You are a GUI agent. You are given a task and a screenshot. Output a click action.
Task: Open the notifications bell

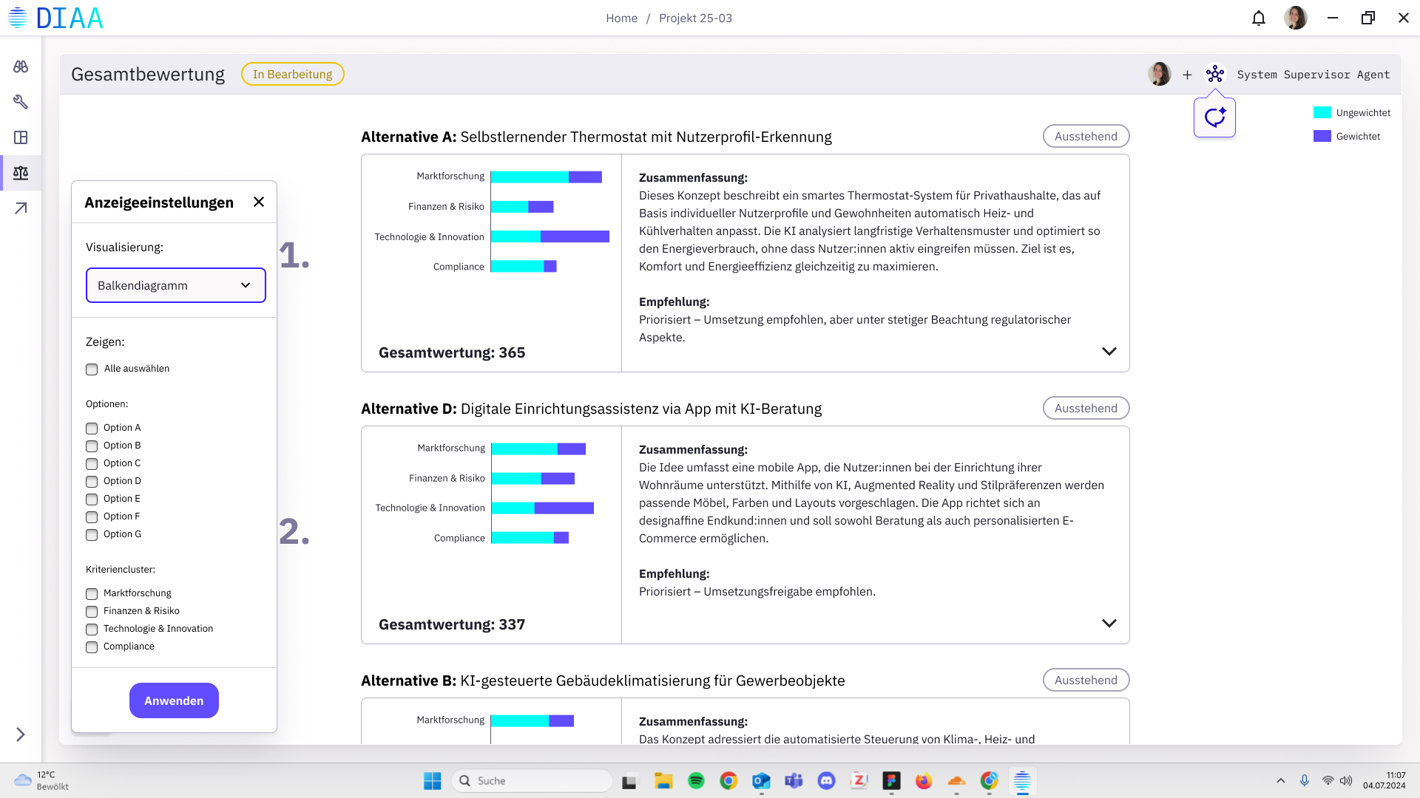(x=1258, y=18)
